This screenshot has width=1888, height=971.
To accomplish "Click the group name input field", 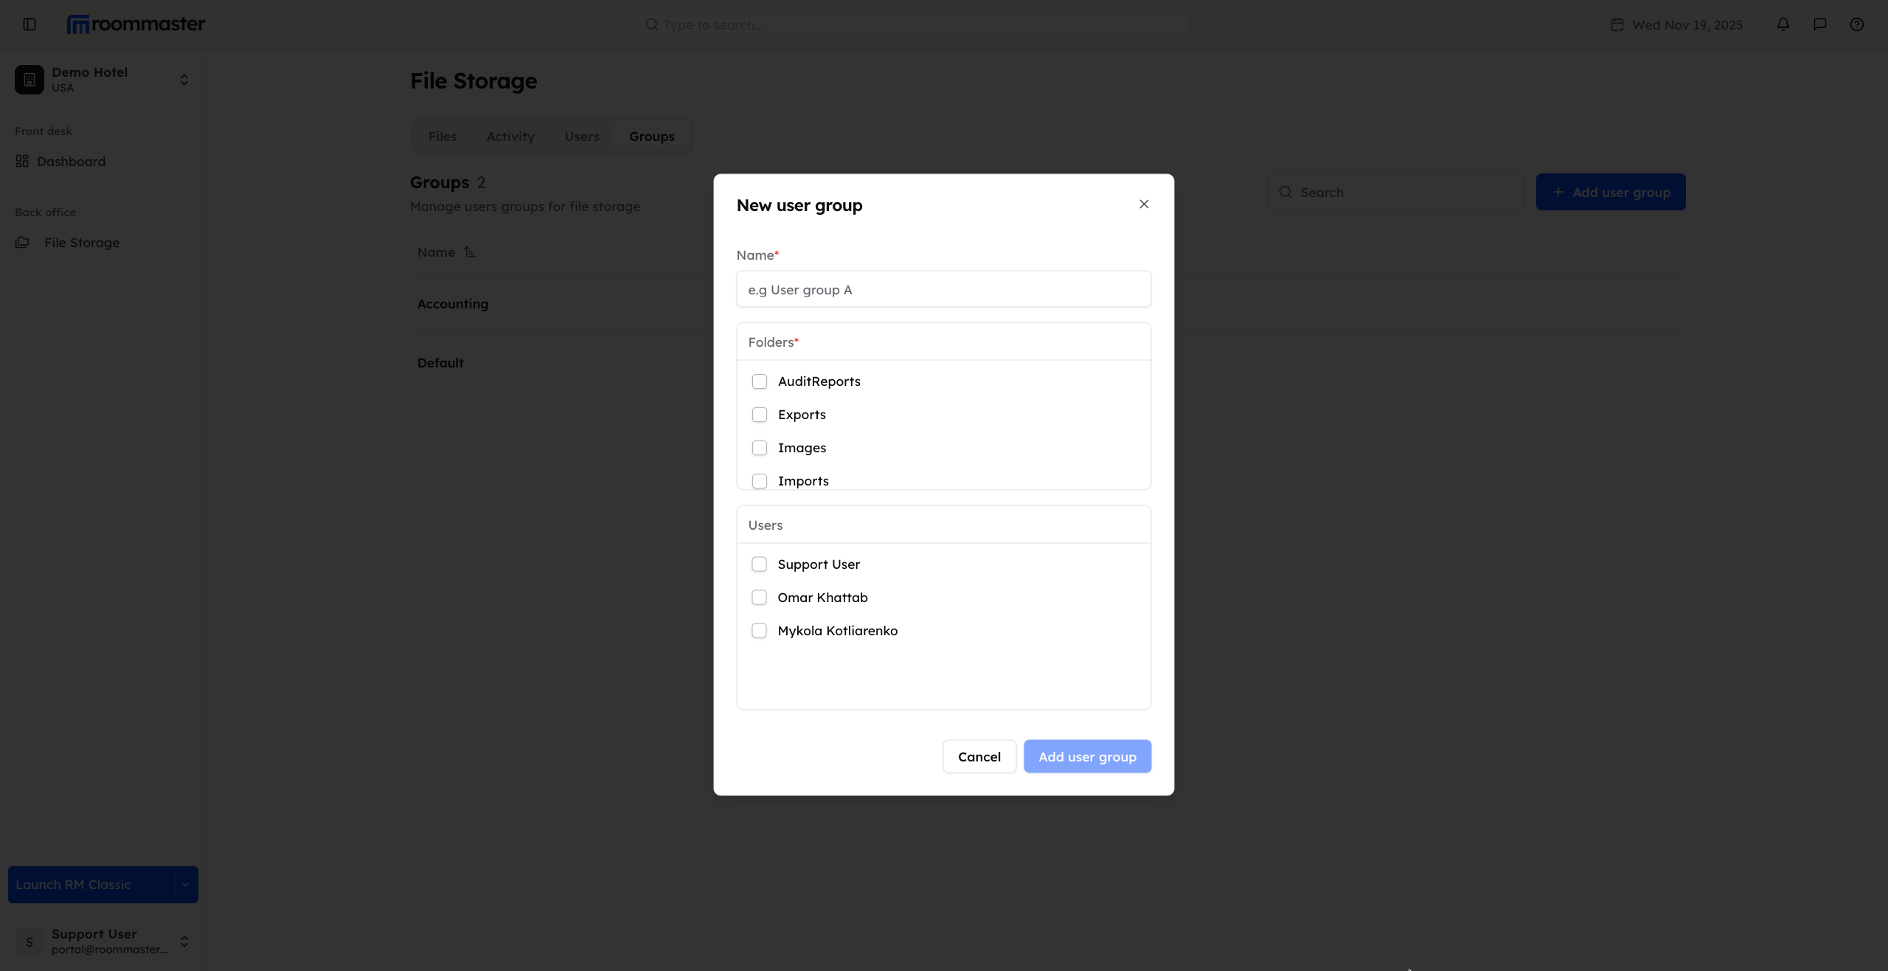I will tap(943, 288).
